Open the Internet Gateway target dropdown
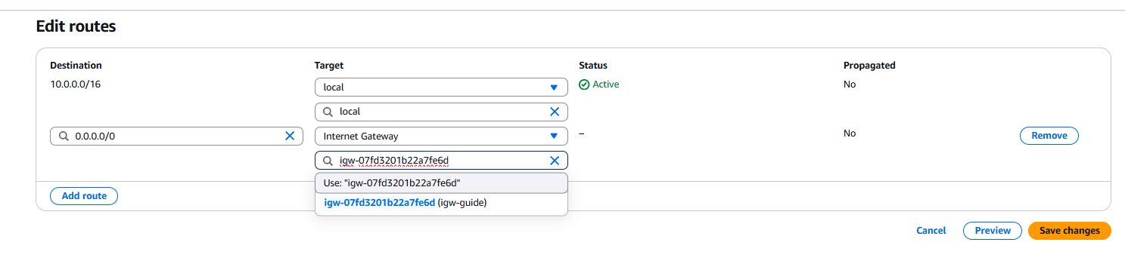Viewport: 1125px width, 273px height. pos(441,136)
